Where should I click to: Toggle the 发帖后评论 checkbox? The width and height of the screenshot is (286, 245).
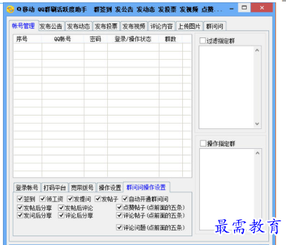point(62,207)
